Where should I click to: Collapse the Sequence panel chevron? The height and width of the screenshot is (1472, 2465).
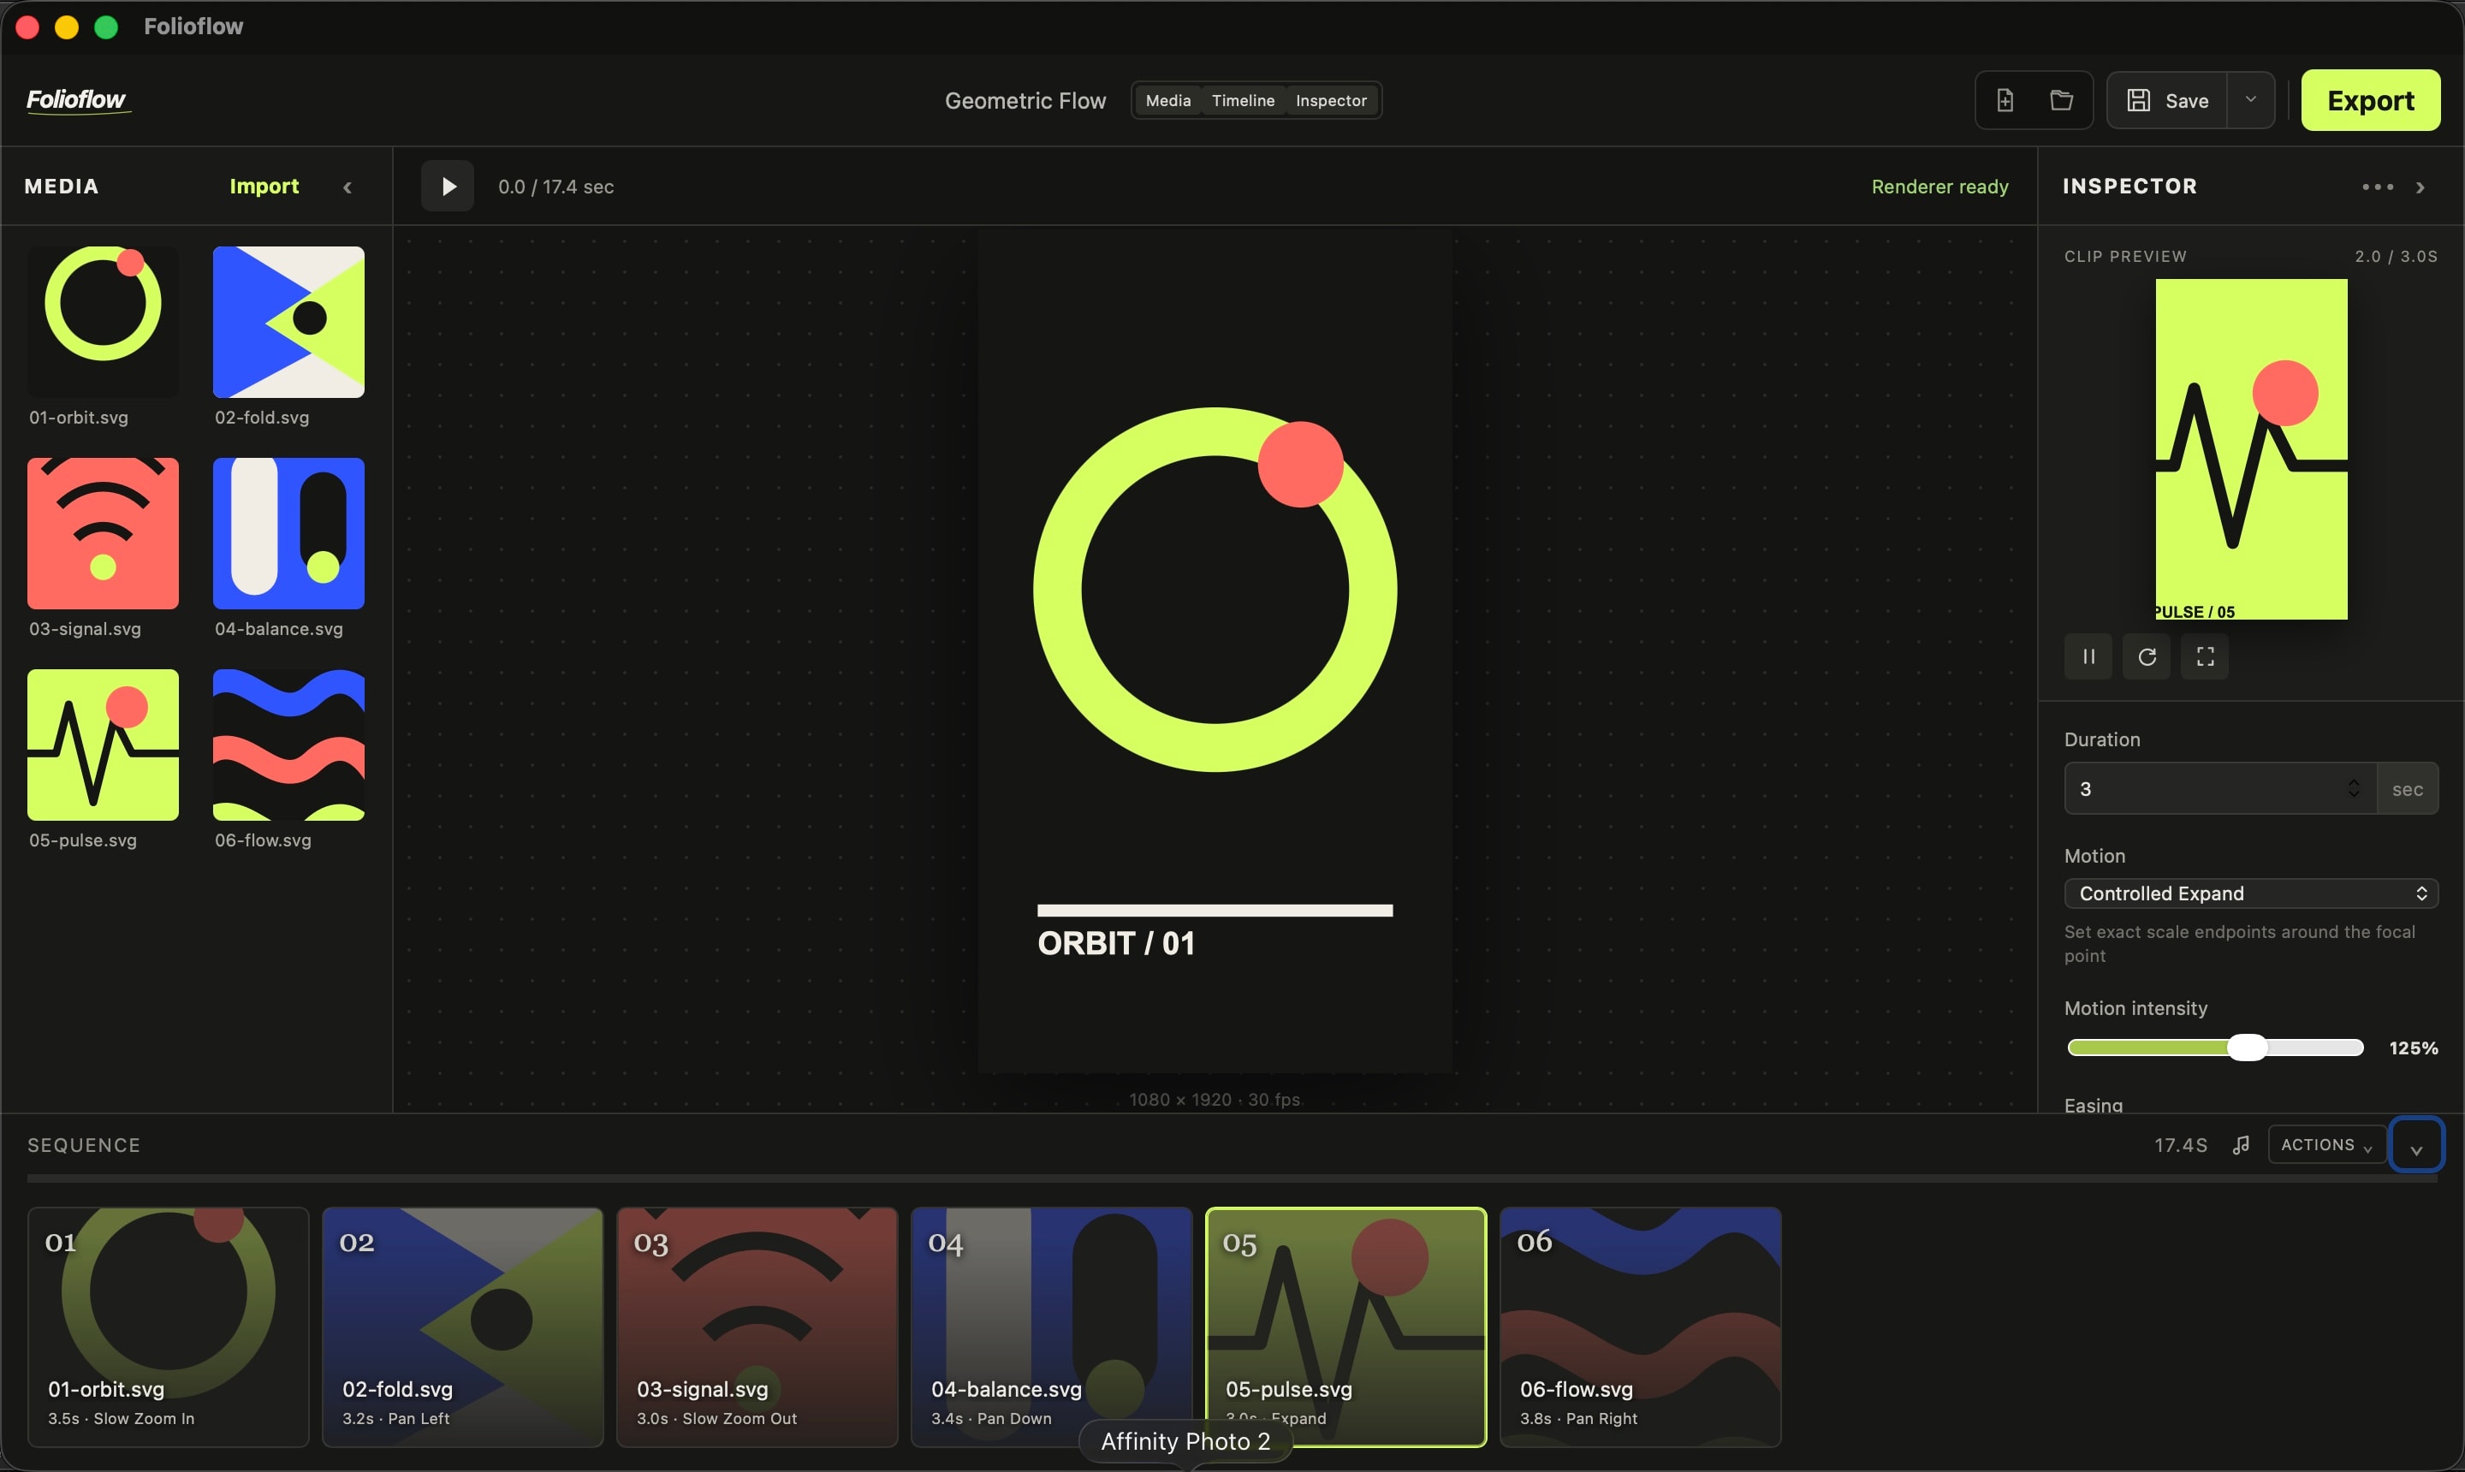[x=2416, y=1147]
